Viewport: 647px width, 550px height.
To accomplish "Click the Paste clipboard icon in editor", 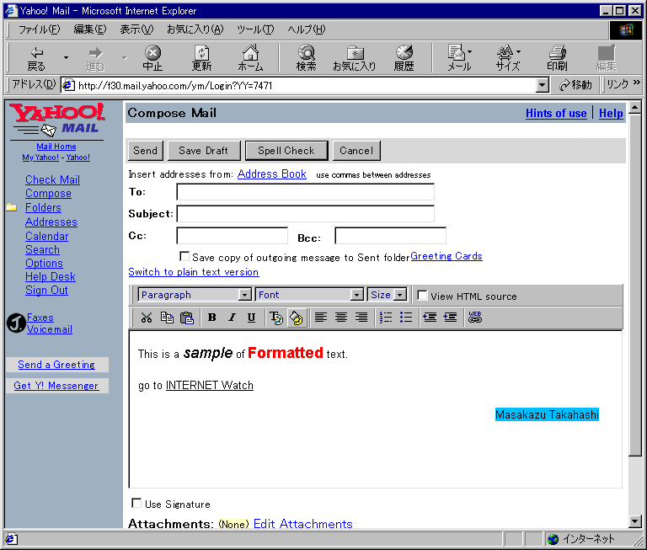I will (x=187, y=318).
